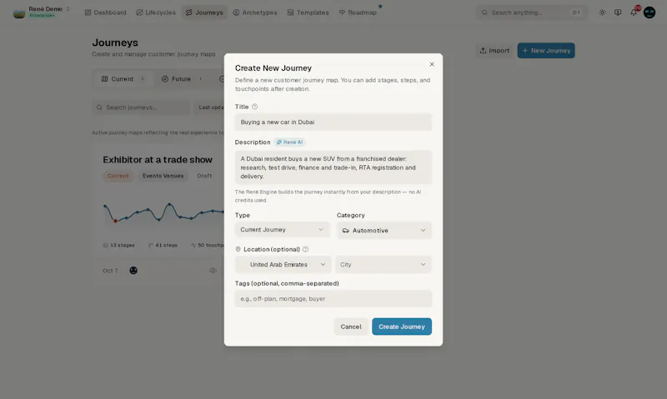
Task: Click the Title input field
Action: pos(333,122)
